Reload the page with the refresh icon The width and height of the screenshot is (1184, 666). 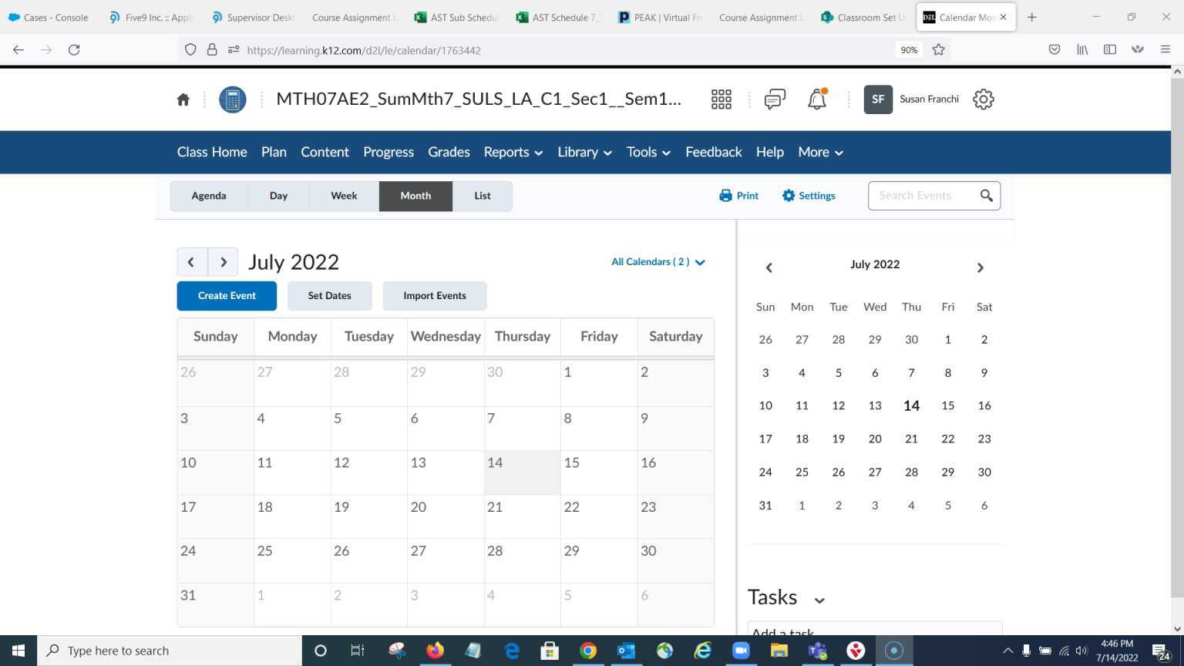pyautogui.click(x=74, y=49)
